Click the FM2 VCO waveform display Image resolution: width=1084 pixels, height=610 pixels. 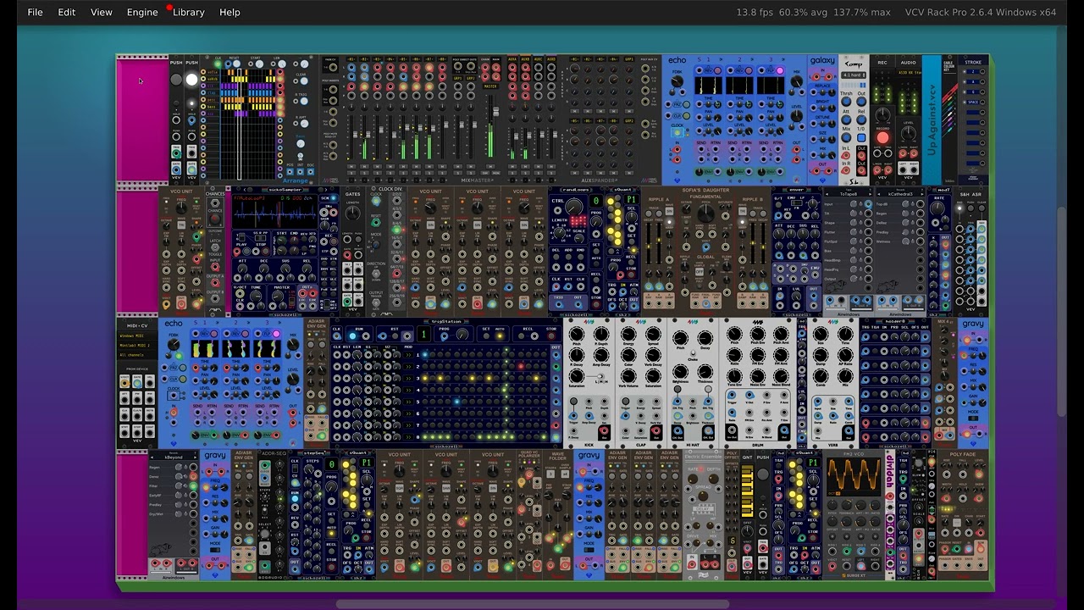point(854,479)
